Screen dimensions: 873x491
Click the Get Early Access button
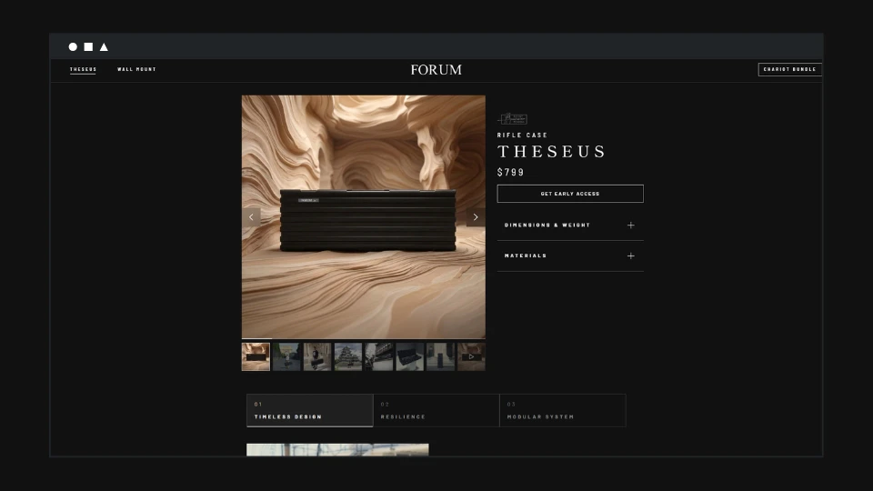[570, 194]
